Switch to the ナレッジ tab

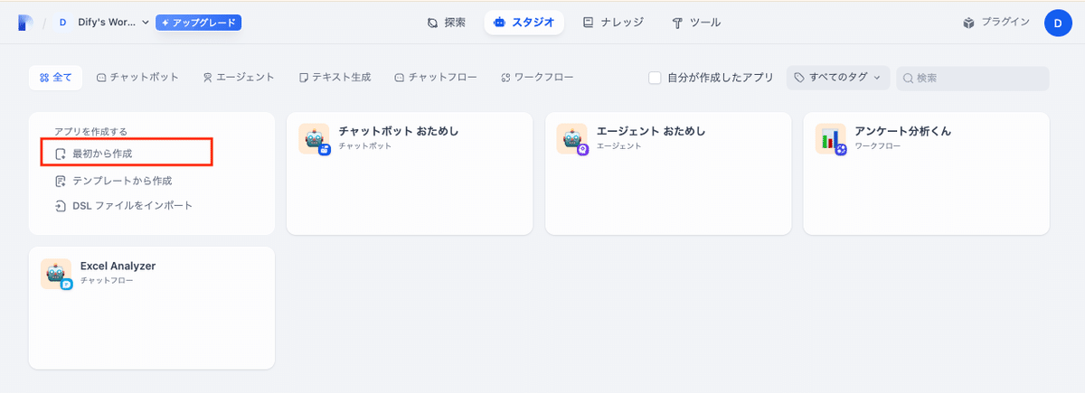click(613, 23)
